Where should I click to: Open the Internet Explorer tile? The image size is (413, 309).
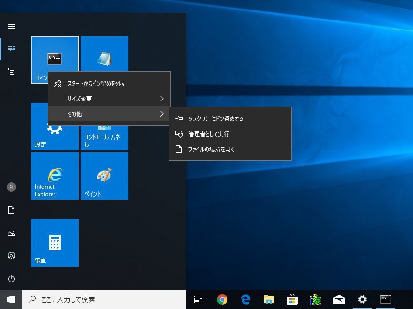[x=55, y=176]
